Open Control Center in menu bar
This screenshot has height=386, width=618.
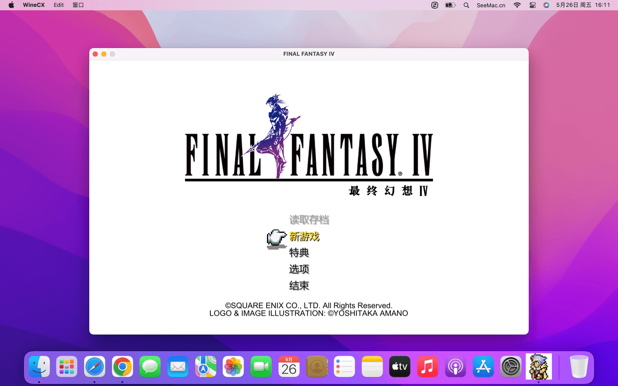pyautogui.click(x=533, y=5)
